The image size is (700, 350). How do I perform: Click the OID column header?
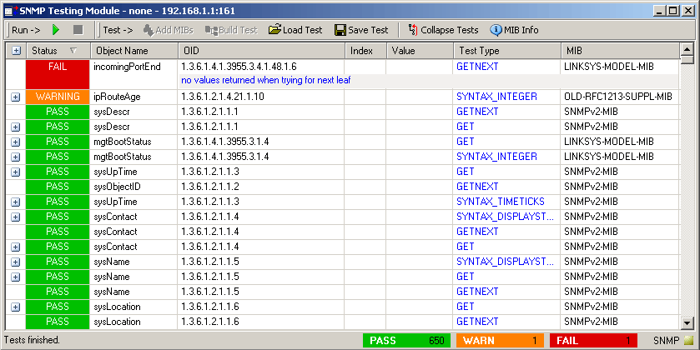pos(260,52)
